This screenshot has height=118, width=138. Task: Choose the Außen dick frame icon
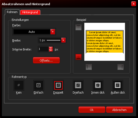tap(118, 85)
